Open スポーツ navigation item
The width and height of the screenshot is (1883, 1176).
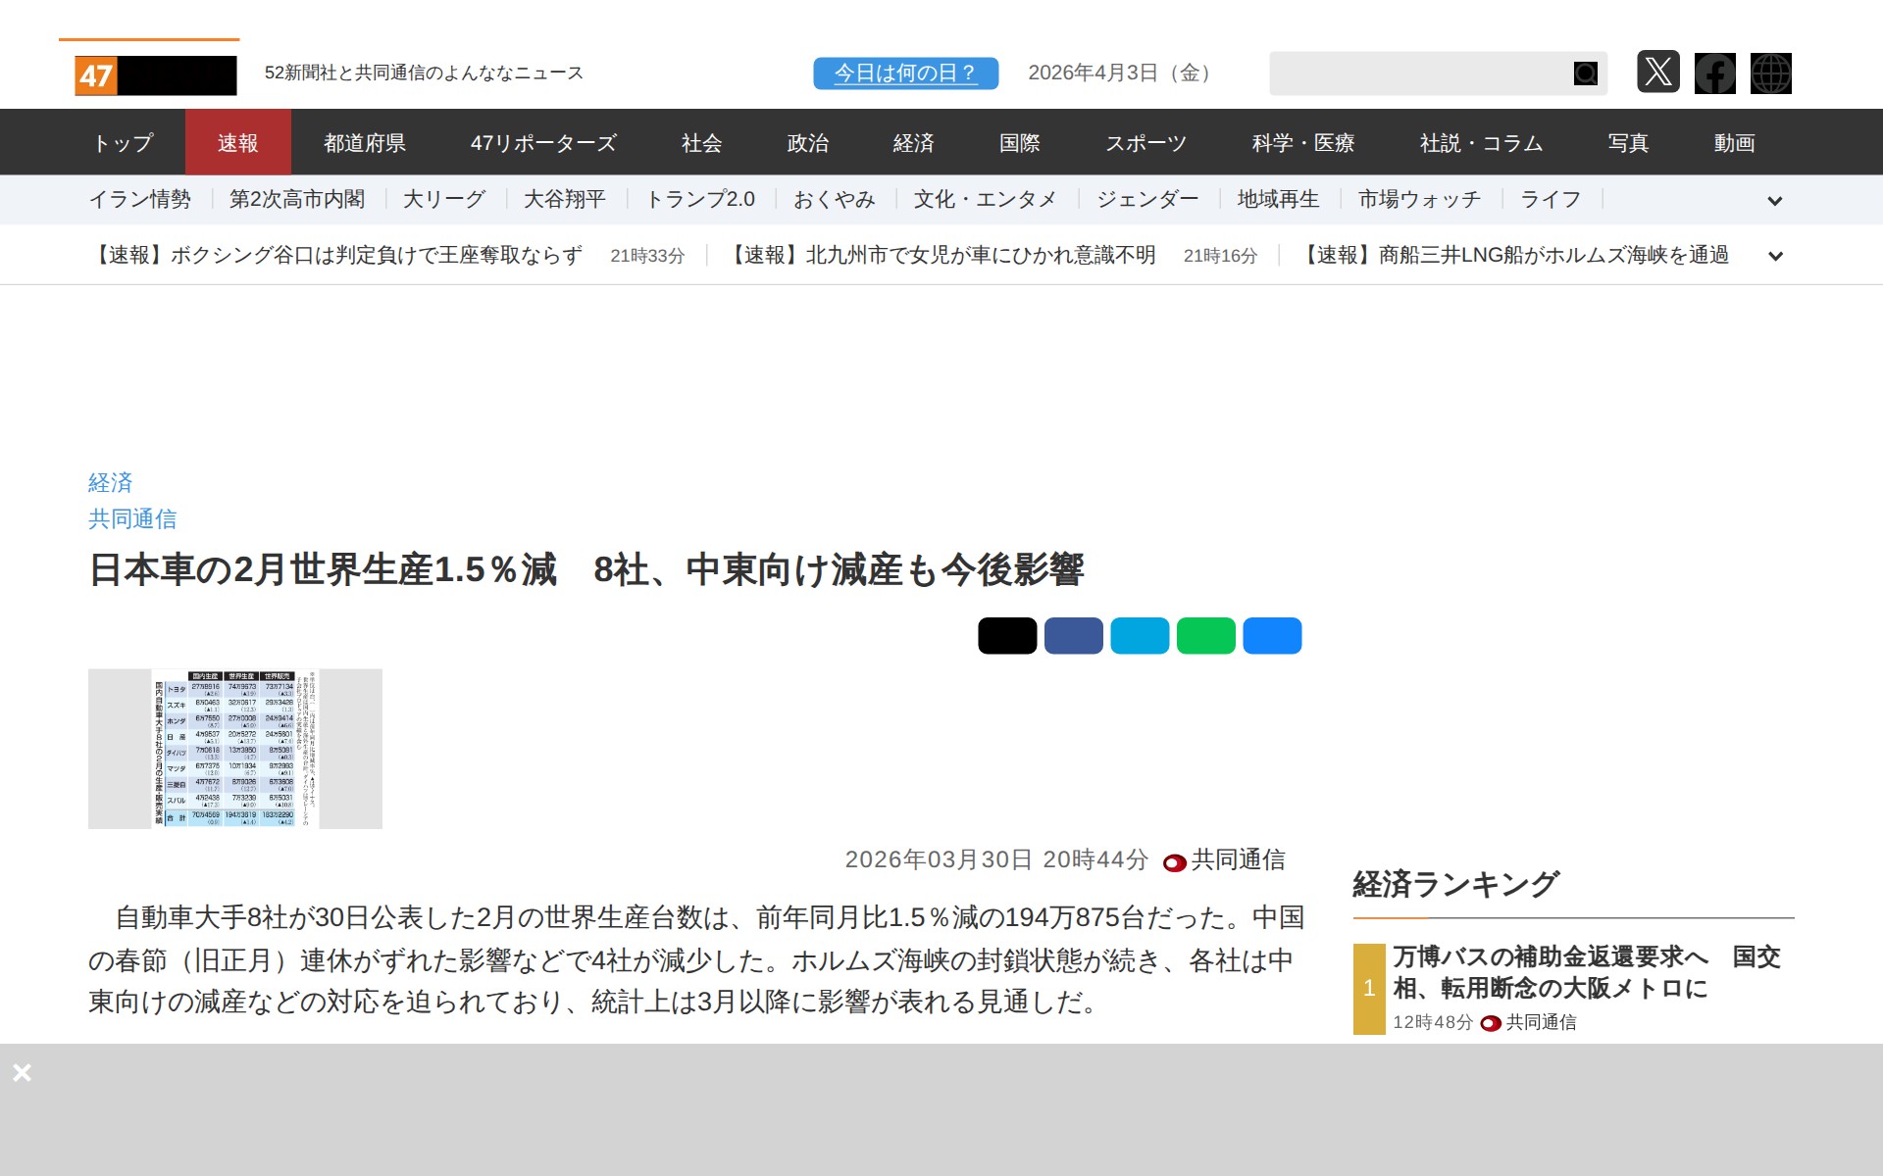[1145, 143]
